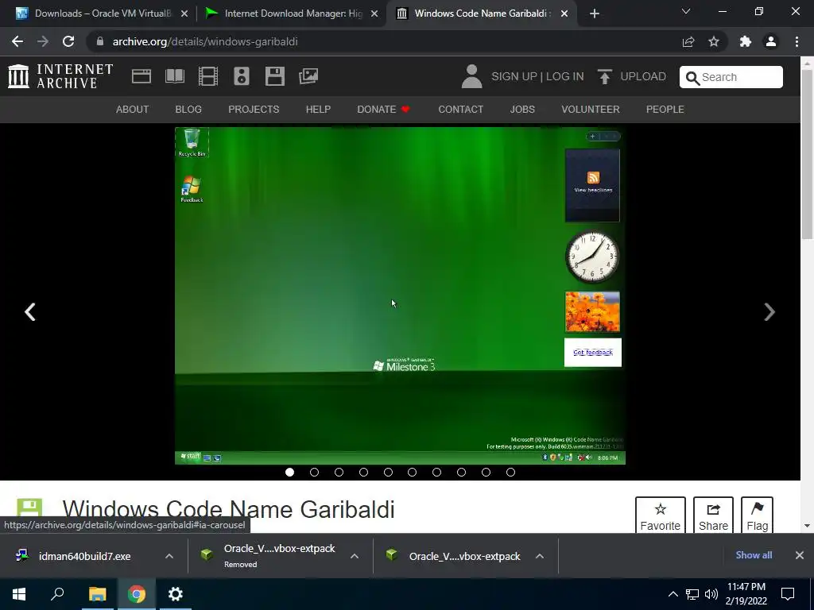Open the BLOG menu item
This screenshot has width=814, height=610.
coord(188,110)
